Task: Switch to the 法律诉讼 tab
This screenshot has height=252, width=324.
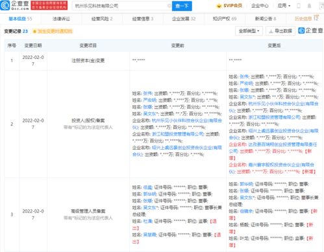Action: (61, 19)
